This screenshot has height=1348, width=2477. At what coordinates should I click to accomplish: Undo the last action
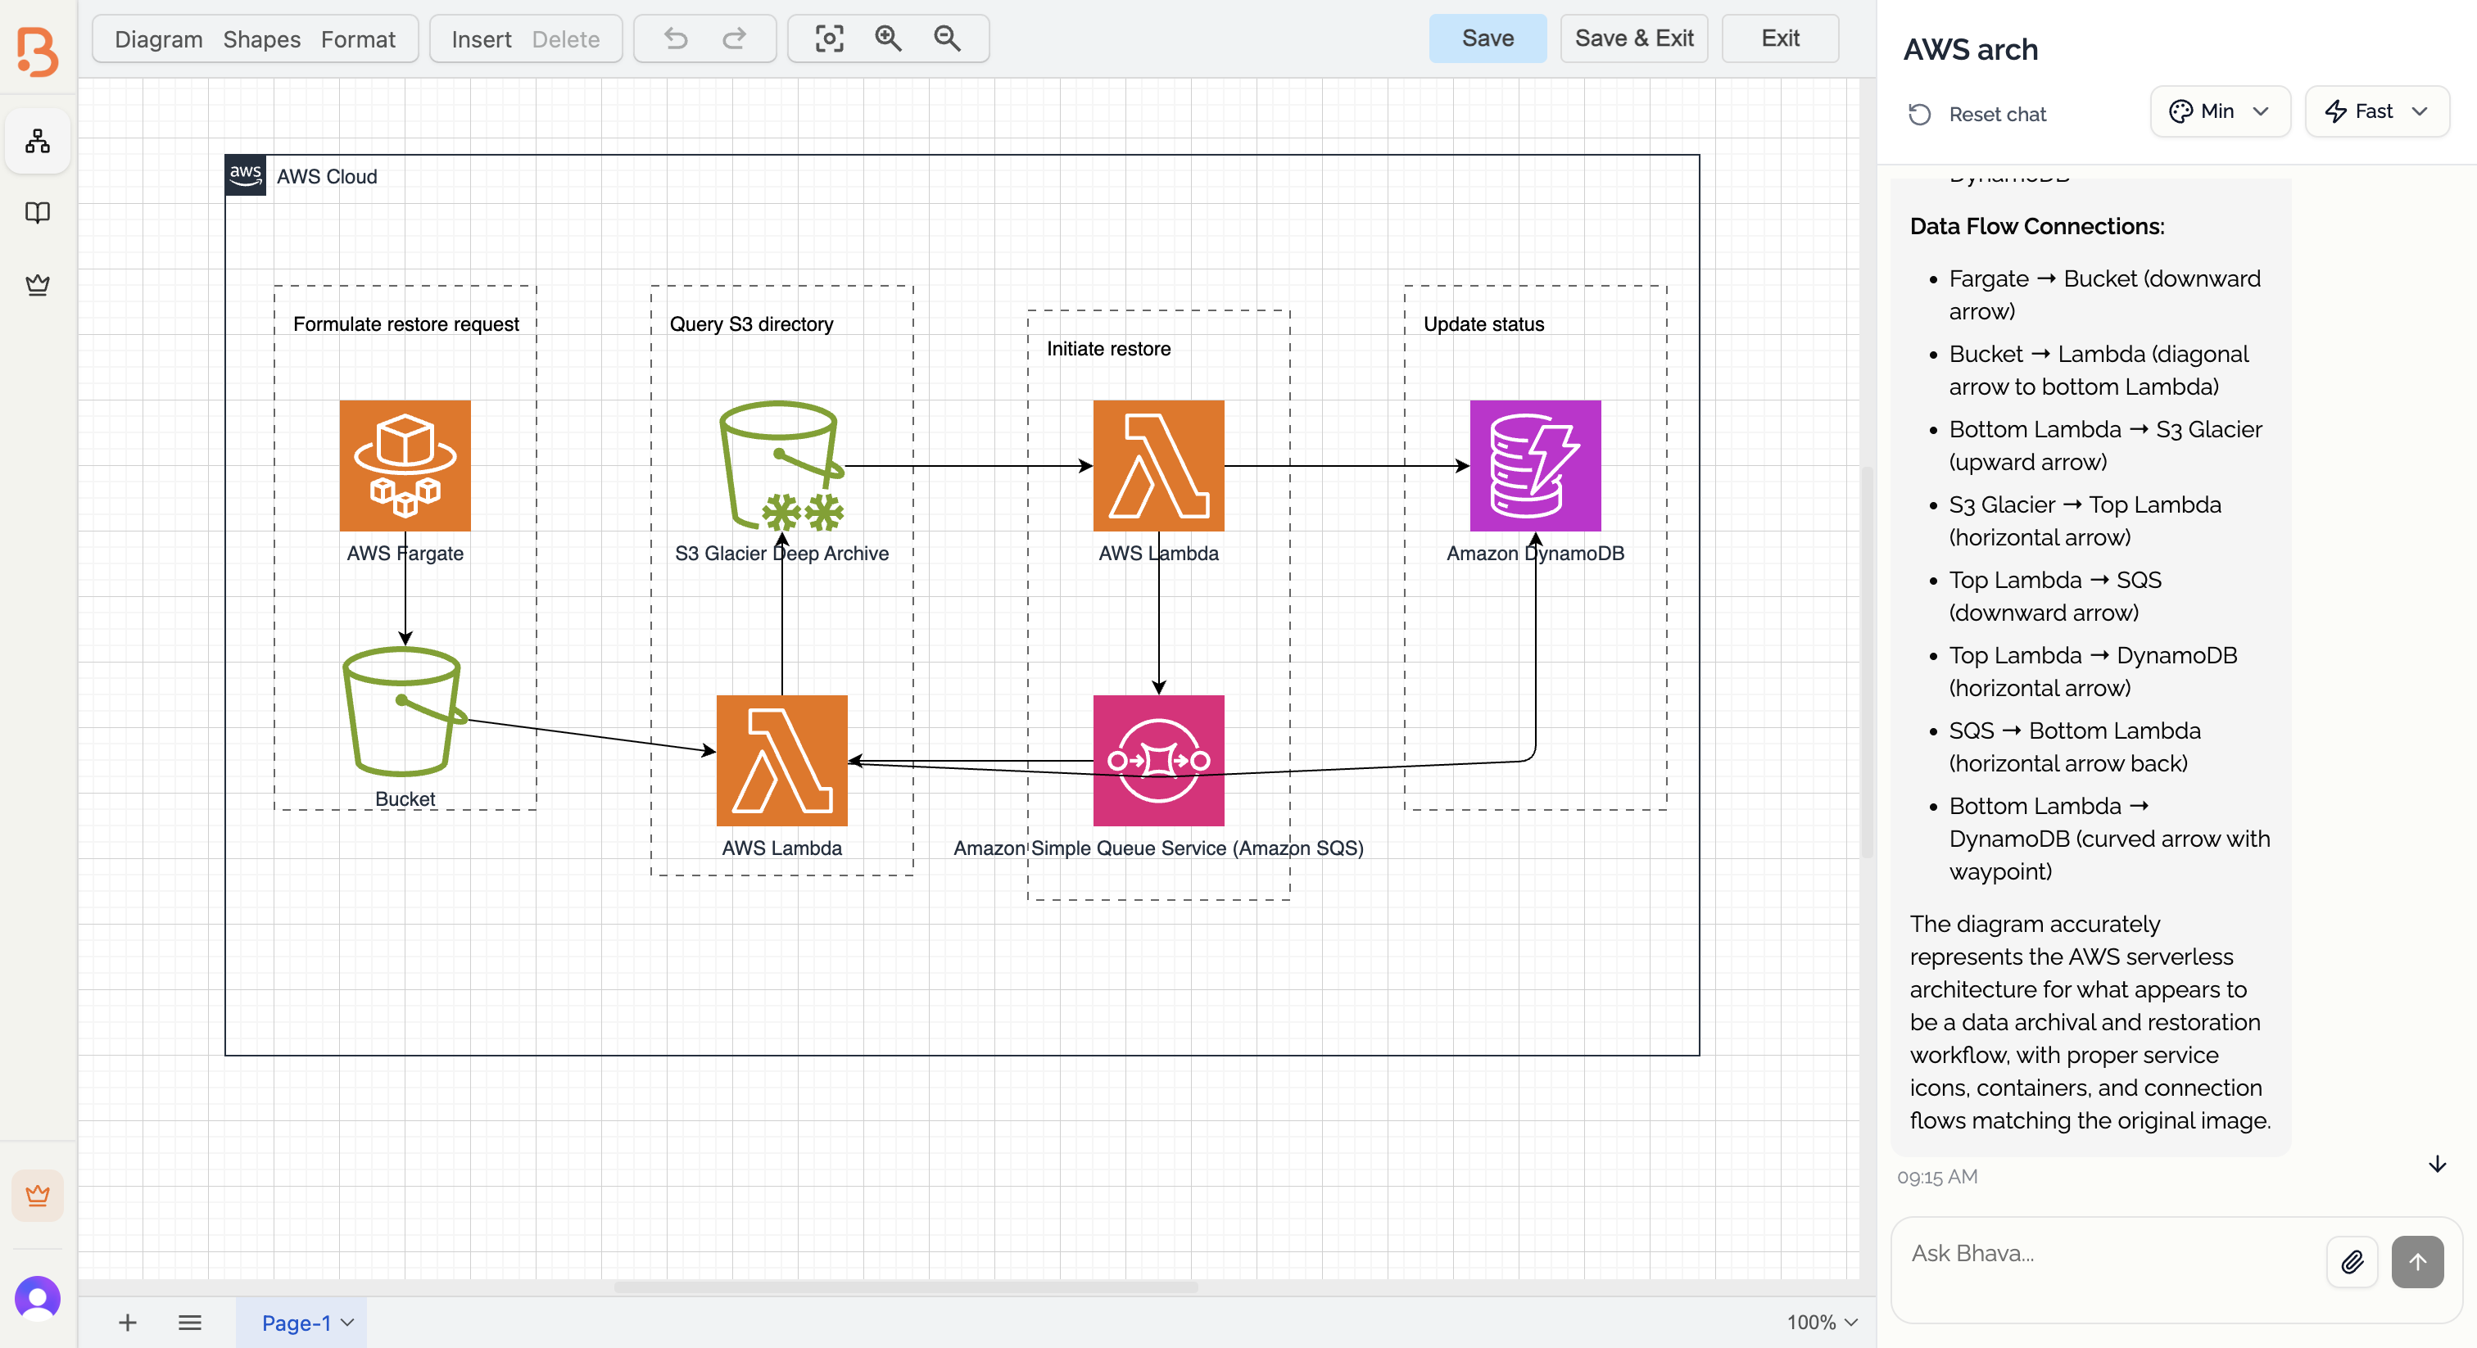[676, 38]
